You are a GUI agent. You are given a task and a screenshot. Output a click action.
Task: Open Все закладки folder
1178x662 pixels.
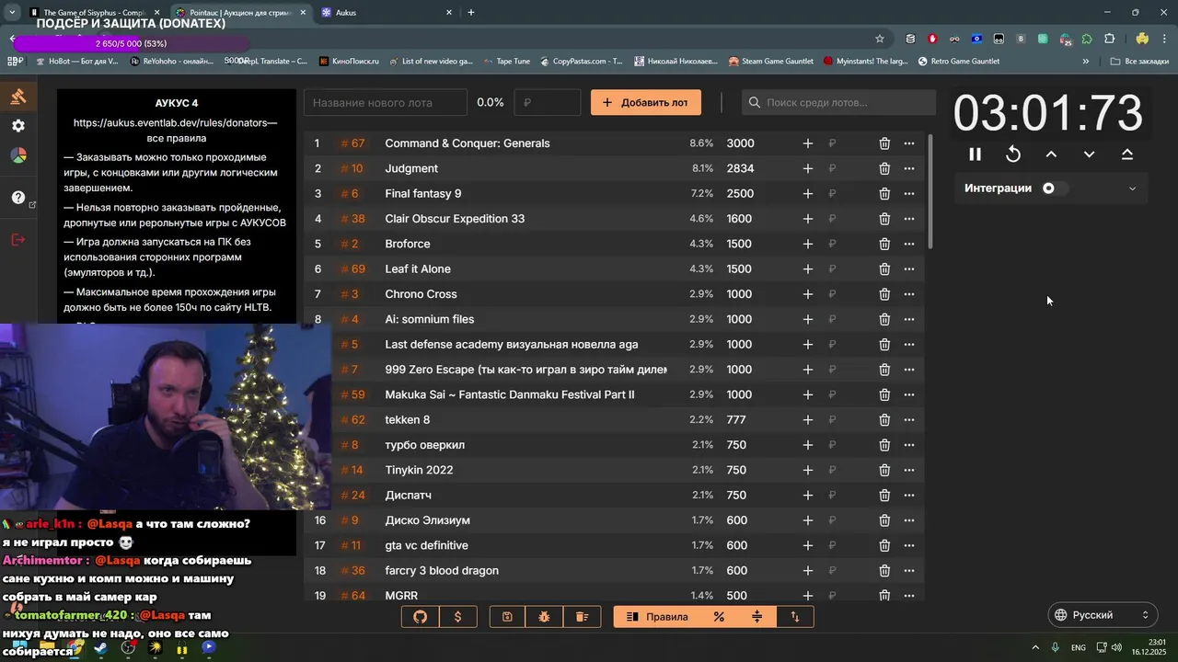[x=1138, y=62]
